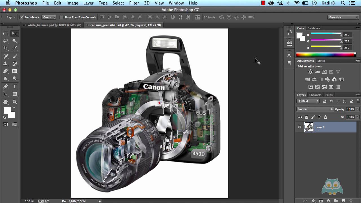Add a Brightness/Contrast adjustment
361x203 pixels.
[x=311, y=72]
